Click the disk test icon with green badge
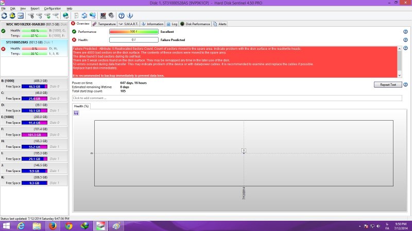The image size is (412, 231). (47, 16)
